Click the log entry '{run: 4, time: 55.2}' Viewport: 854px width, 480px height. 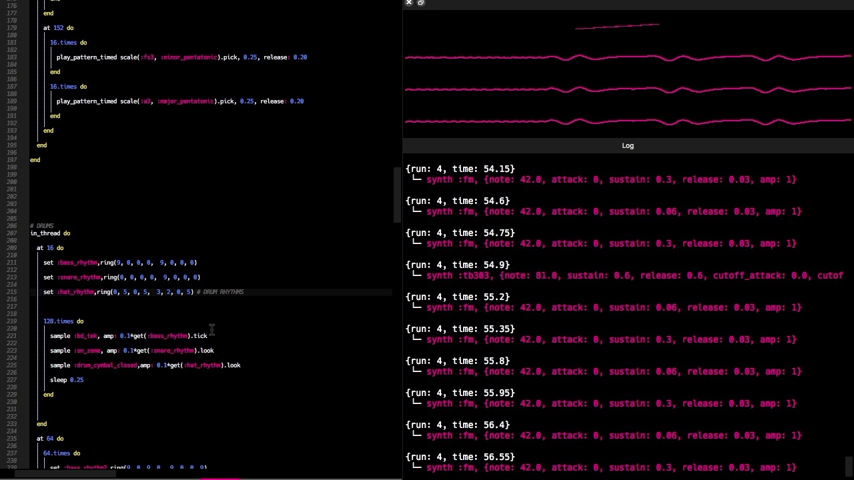coord(458,297)
